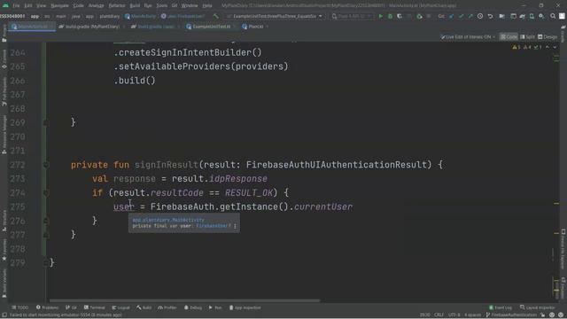This screenshot has width=567, height=319.
Task: Click the horizontal editor scrollbar
Action: click(184, 300)
